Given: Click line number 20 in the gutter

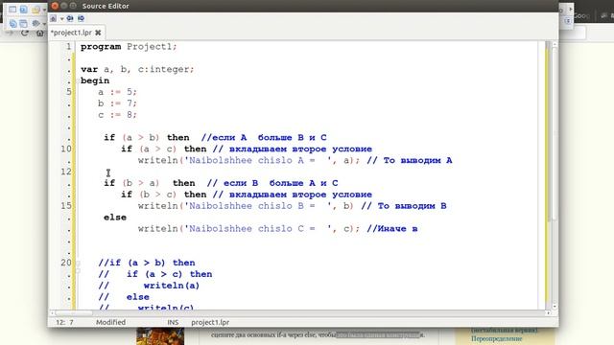Looking at the screenshot, I should (x=66, y=263).
